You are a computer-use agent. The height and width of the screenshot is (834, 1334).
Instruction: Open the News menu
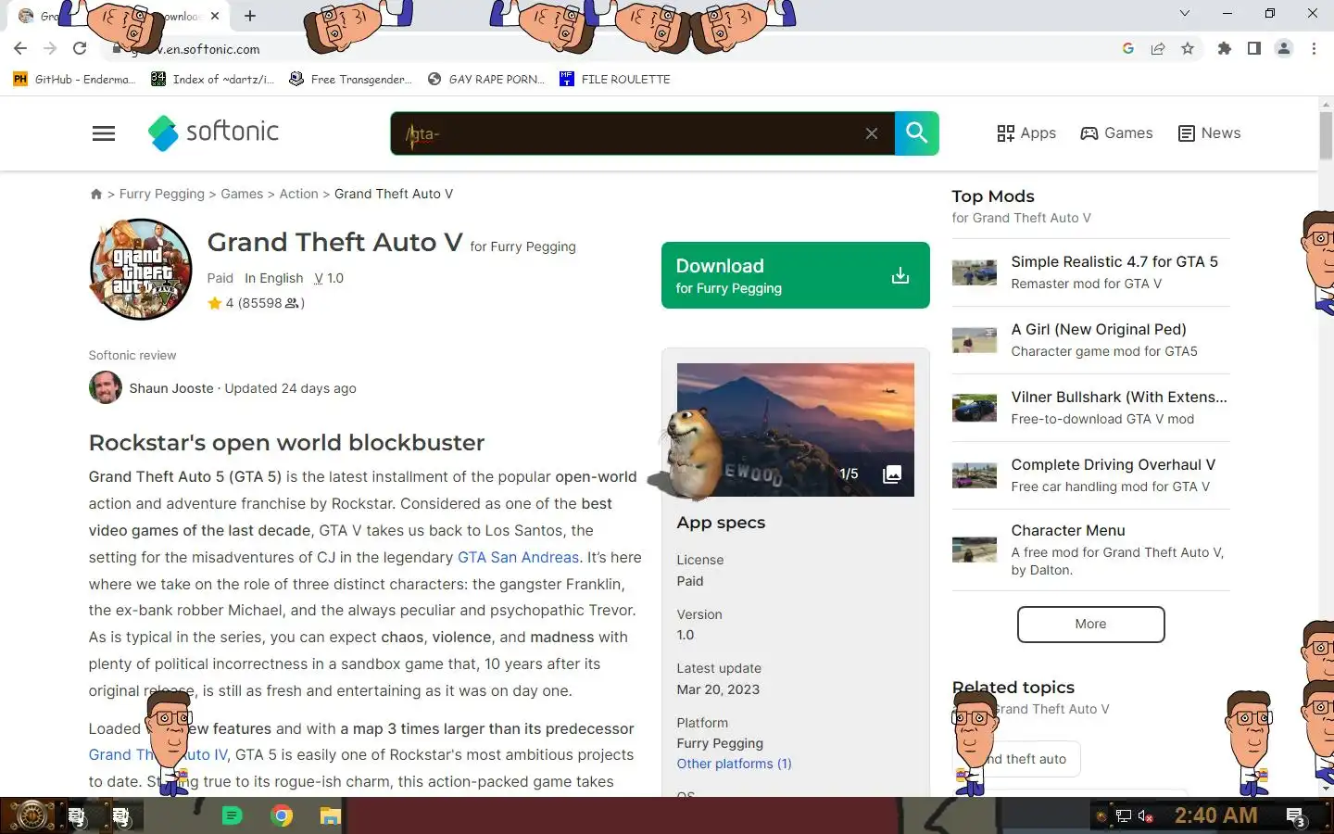(1209, 133)
